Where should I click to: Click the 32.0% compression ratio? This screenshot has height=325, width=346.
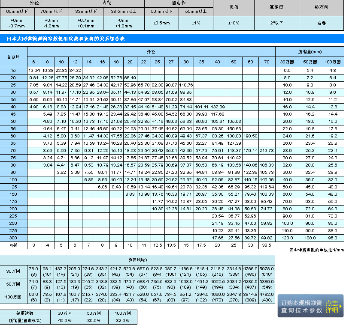pyautogui.click(x=123, y=320)
